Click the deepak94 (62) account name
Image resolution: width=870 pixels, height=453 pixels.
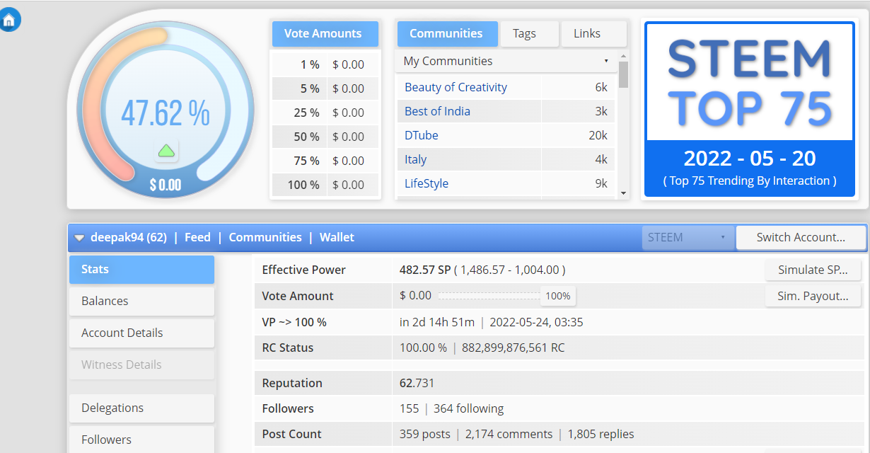tap(129, 237)
